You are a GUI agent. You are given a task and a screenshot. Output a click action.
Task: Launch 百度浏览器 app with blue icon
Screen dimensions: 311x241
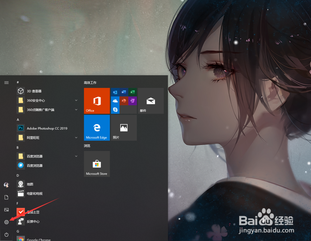click(48, 165)
